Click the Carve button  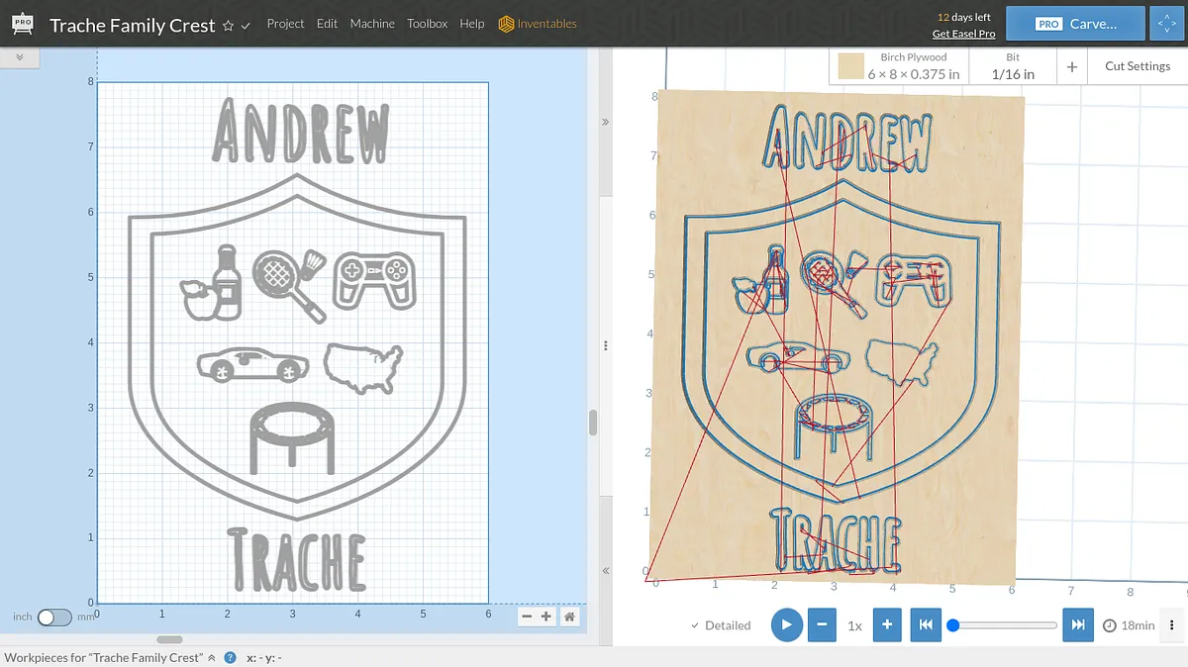(1075, 24)
